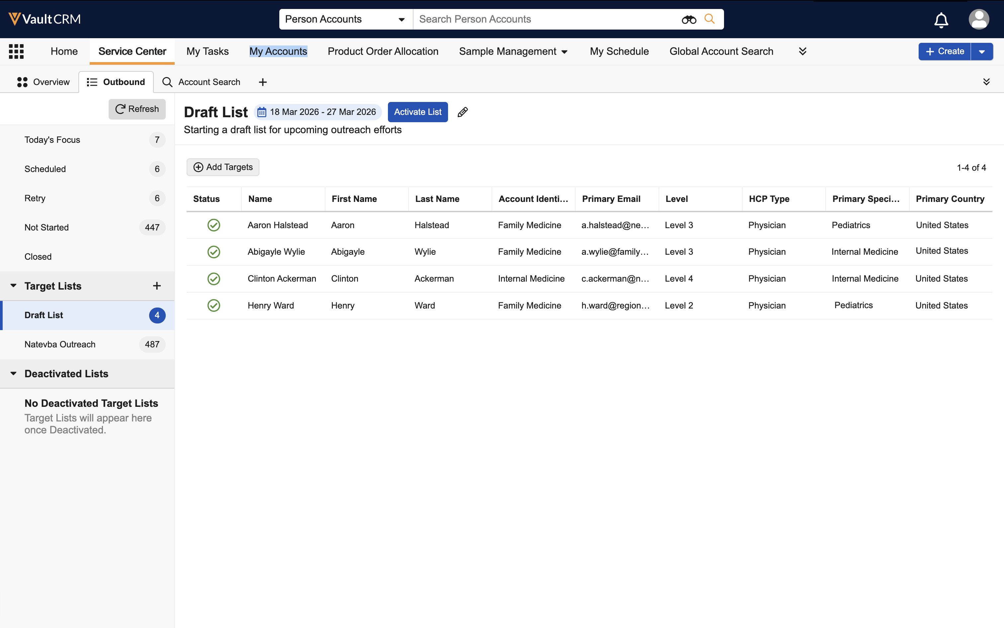Expand the Create button dropdown arrow
Image resolution: width=1004 pixels, height=628 pixels.
[x=981, y=51]
